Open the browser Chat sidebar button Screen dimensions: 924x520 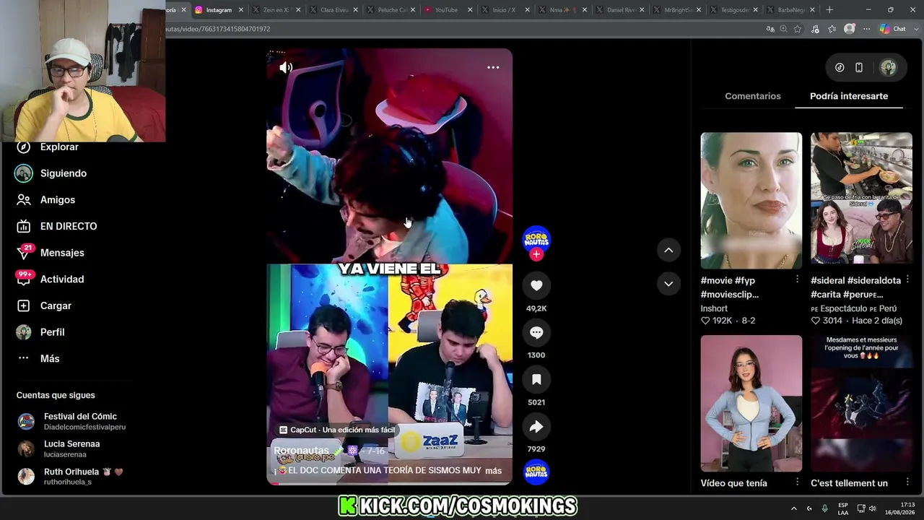(893, 29)
